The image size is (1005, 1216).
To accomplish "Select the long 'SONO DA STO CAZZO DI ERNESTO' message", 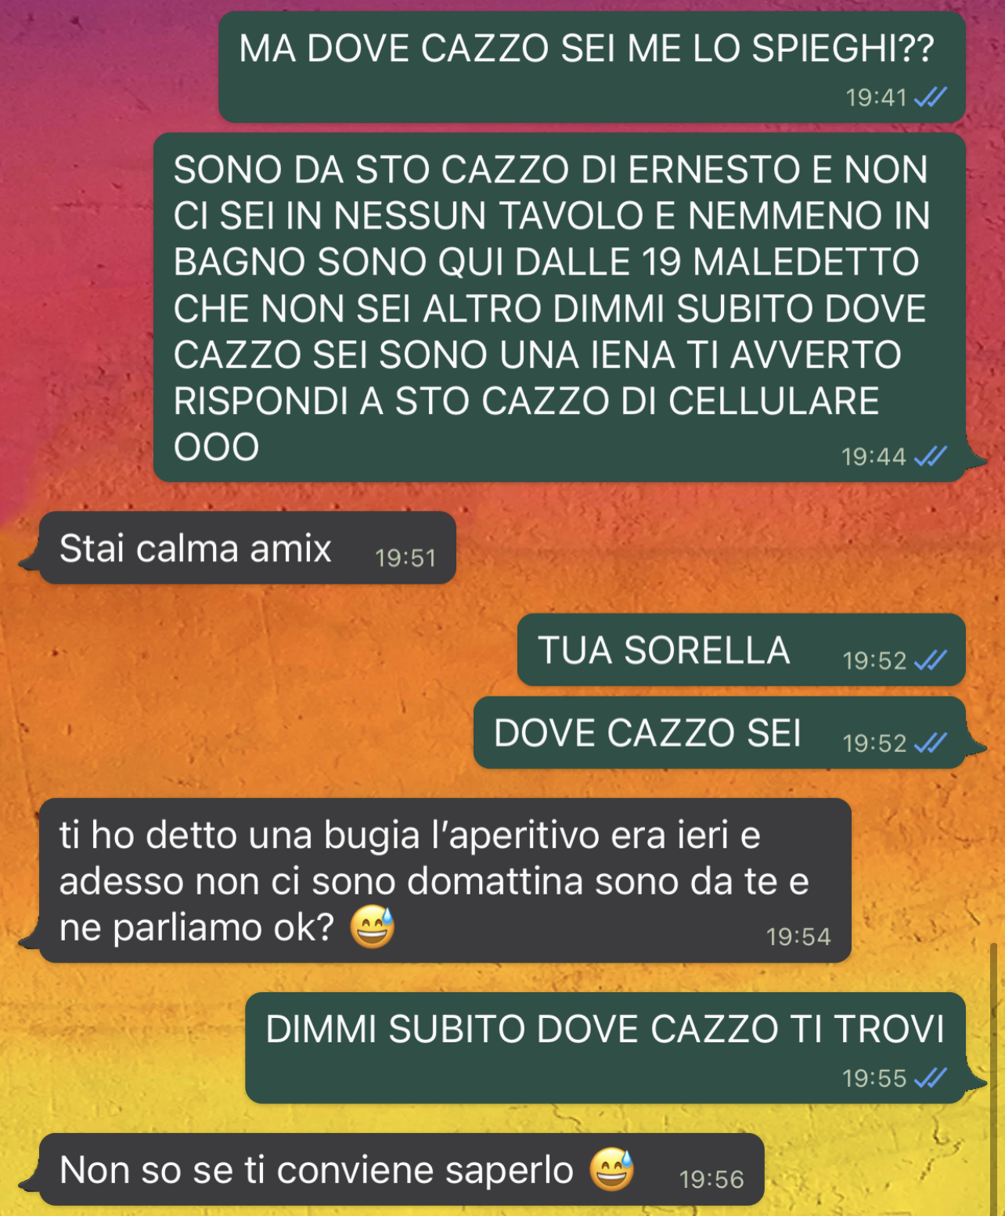I will (x=560, y=308).
